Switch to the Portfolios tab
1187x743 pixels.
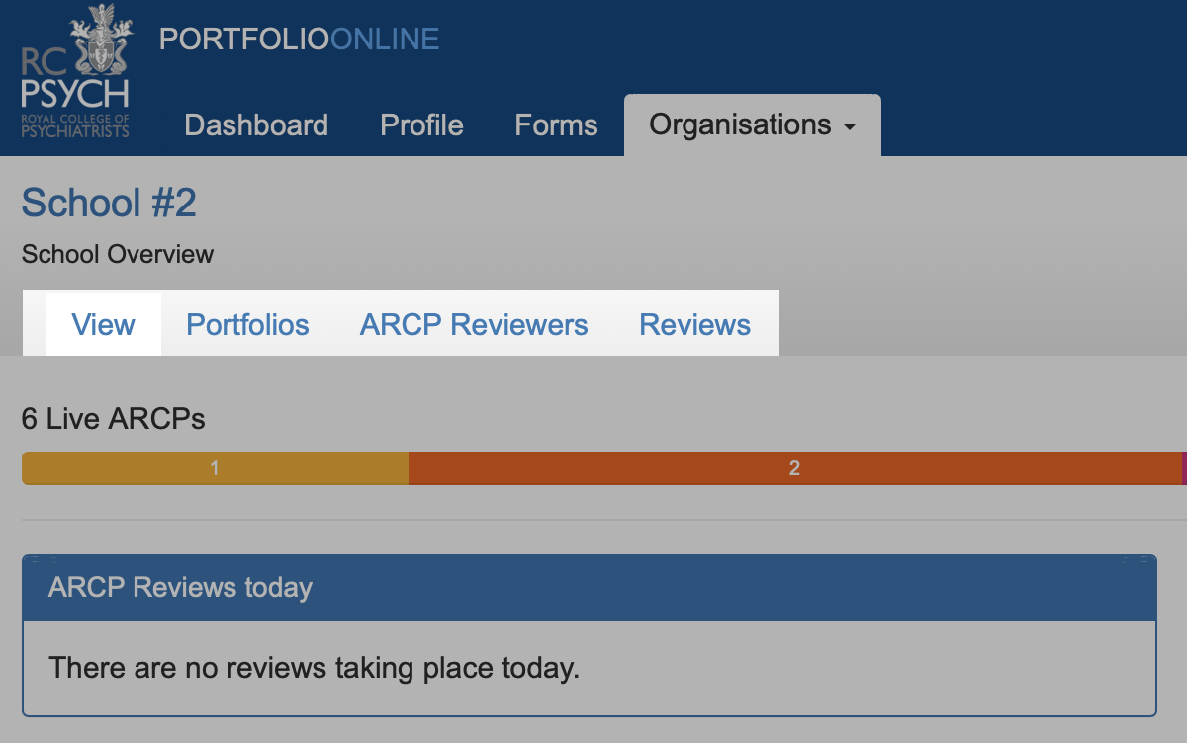[247, 325]
